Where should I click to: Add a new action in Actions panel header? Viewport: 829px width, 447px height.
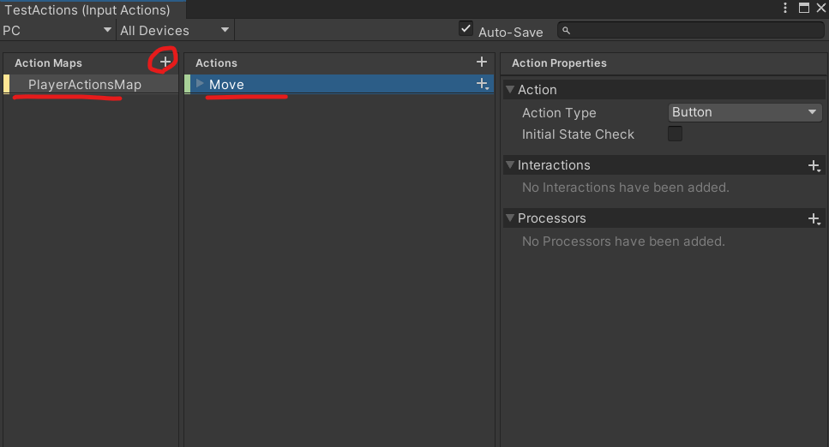(x=482, y=62)
